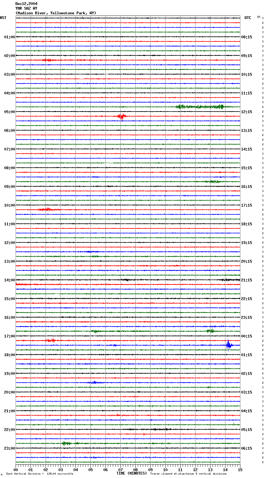
Task: Click the red signal on the 10:15 trace
Action: [x=48, y=210]
